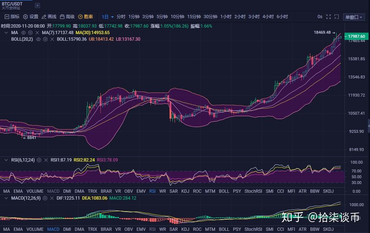
Task: Choose SAR in the RSI panel's indicator row
Action: (174, 191)
